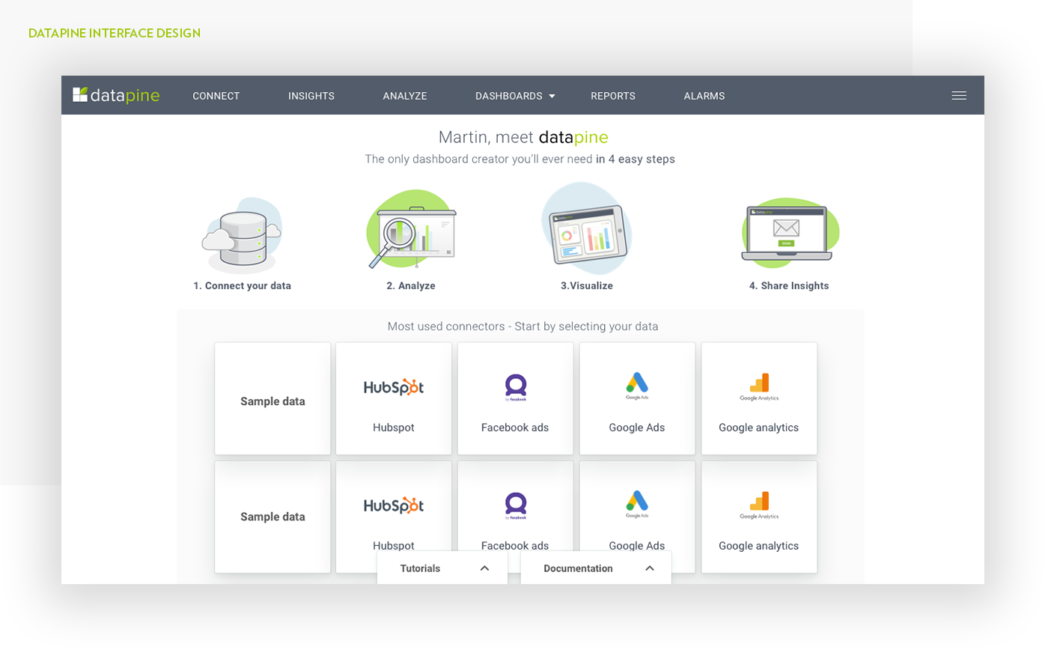Click the 'Facebook ads' caption in first row
This screenshot has width=1048, height=656.
click(x=515, y=428)
